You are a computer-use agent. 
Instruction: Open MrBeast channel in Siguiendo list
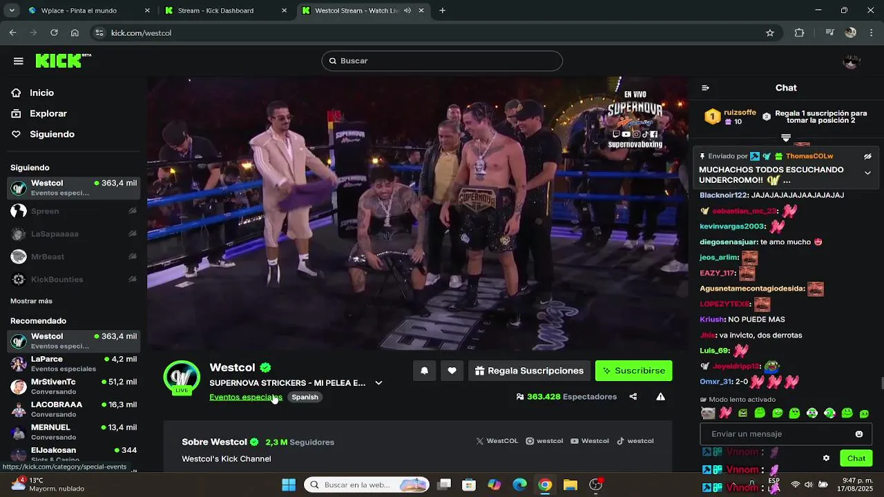pyautogui.click(x=74, y=256)
